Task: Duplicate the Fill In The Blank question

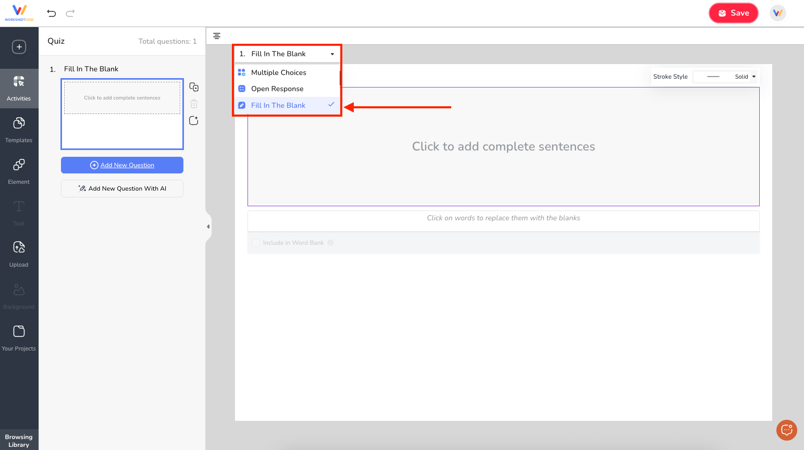Action: click(194, 87)
